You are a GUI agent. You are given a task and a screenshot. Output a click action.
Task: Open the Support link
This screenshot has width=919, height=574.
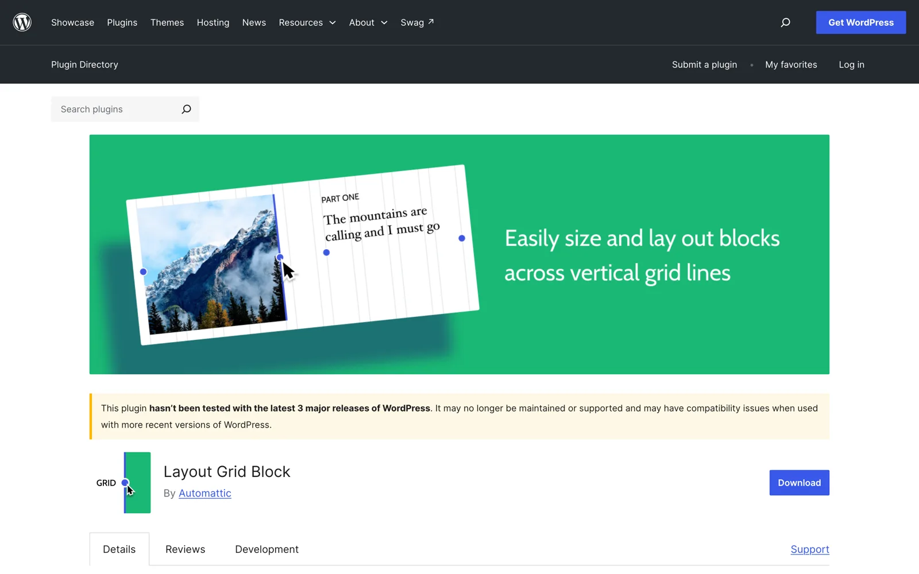810,549
